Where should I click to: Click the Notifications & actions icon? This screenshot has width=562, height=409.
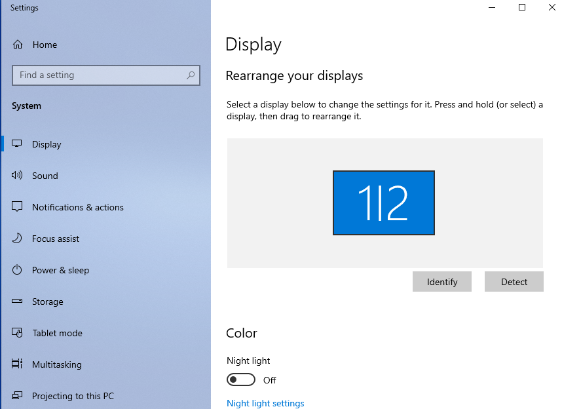coord(18,207)
